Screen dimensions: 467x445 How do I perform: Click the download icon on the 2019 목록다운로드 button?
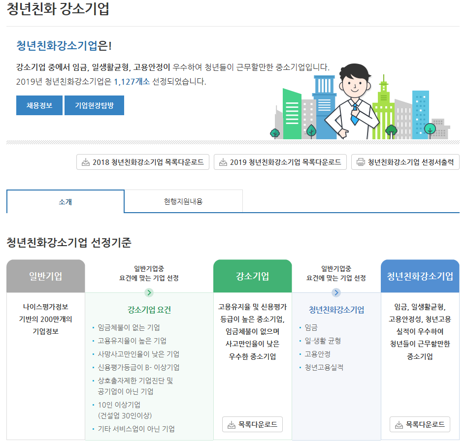[x=223, y=162]
